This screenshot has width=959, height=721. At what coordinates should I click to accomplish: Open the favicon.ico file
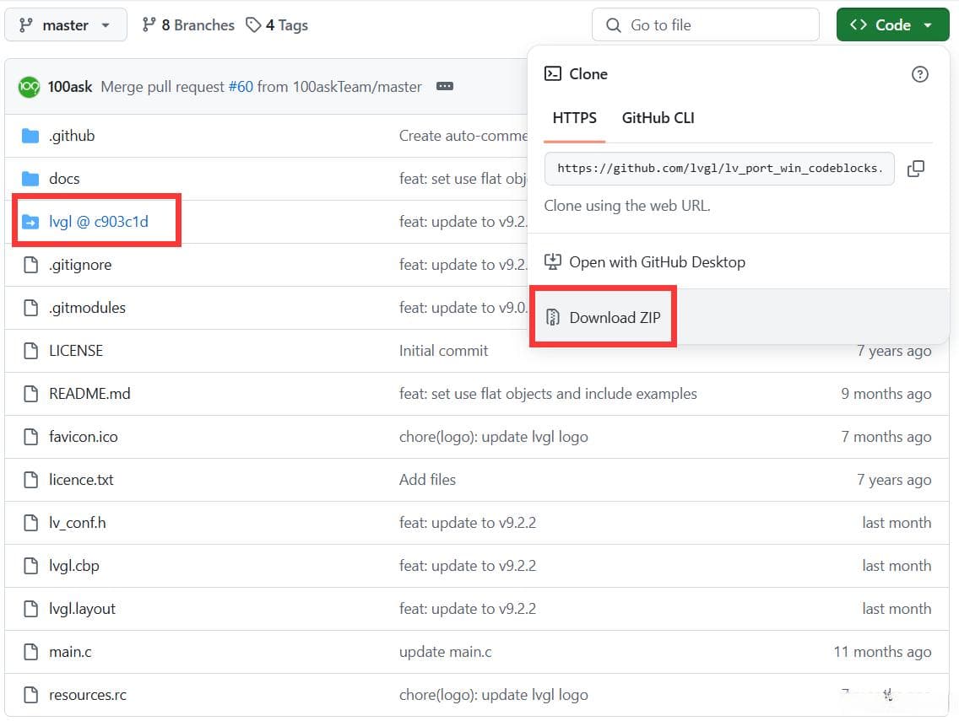pos(84,437)
